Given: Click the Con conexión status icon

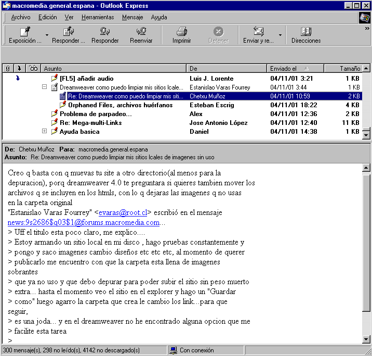Looking at the screenshot, I should coord(173,350).
